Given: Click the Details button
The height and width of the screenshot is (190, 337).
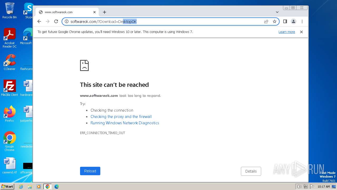Looking at the screenshot, I should [x=251, y=171].
